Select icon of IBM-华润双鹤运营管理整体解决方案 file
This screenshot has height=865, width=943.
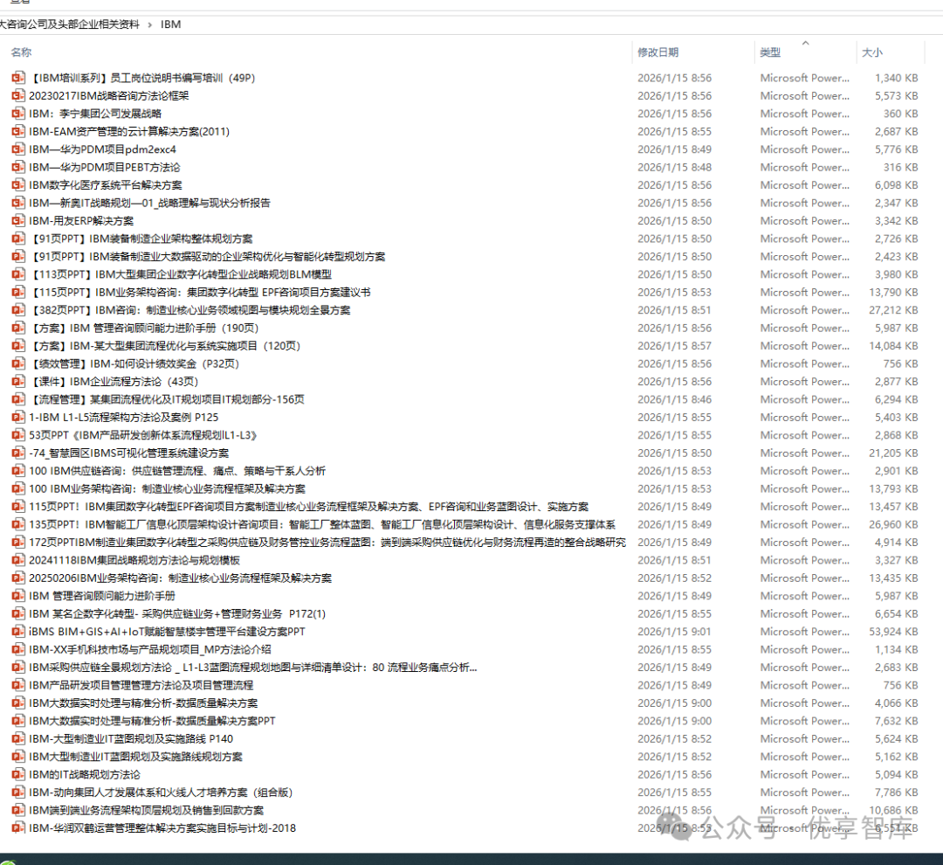click(x=18, y=827)
